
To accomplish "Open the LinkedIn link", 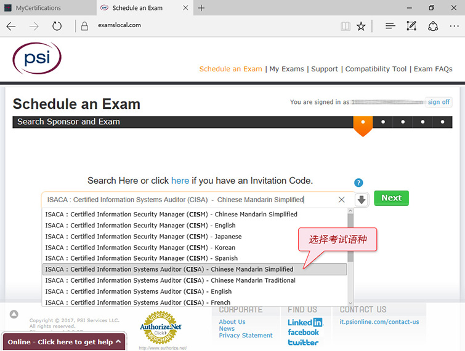I will [305, 322].
